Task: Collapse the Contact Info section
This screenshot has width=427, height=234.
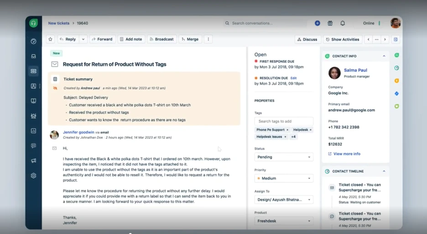Action: pyautogui.click(x=384, y=56)
